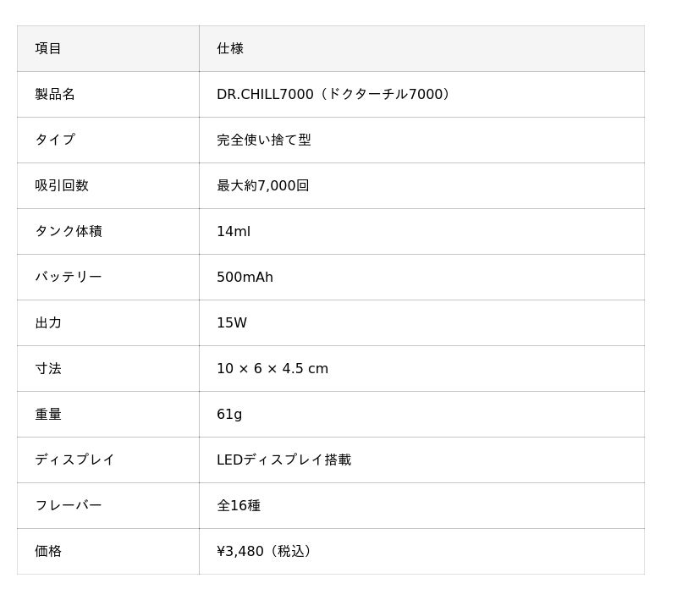Select the バッテリー row label
The width and height of the screenshot is (677, 600).
click(108, 277)
